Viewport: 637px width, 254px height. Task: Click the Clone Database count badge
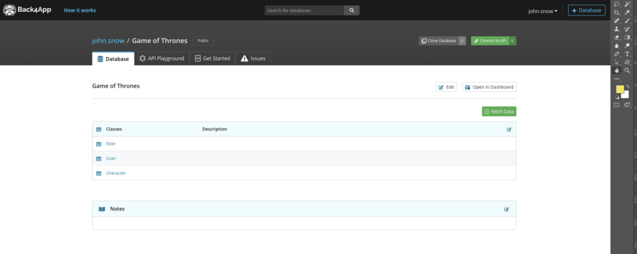tap(462, 40)
